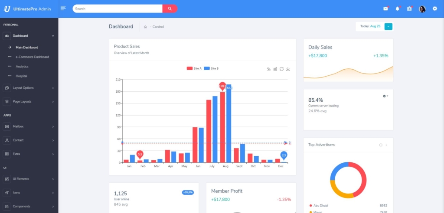Select Analytics from sidebar submenu
The height and width of the screenshot is (213, 444).
tap(22, 67)
